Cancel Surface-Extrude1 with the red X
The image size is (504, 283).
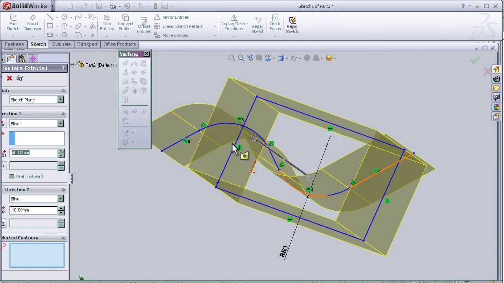9,78
